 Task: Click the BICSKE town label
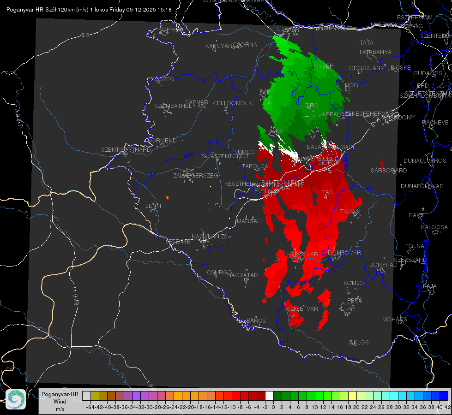pos(401,68)
